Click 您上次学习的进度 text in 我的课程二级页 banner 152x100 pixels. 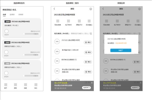pyautogui.click(x=62, y=83)
